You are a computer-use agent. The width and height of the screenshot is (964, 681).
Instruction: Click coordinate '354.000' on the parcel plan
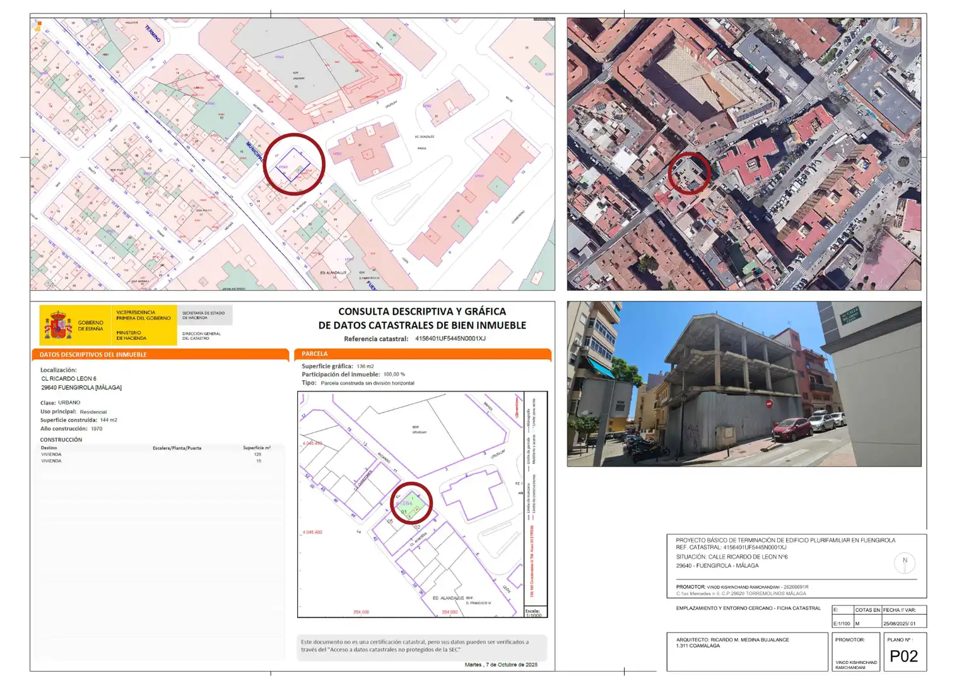[361, 612]
